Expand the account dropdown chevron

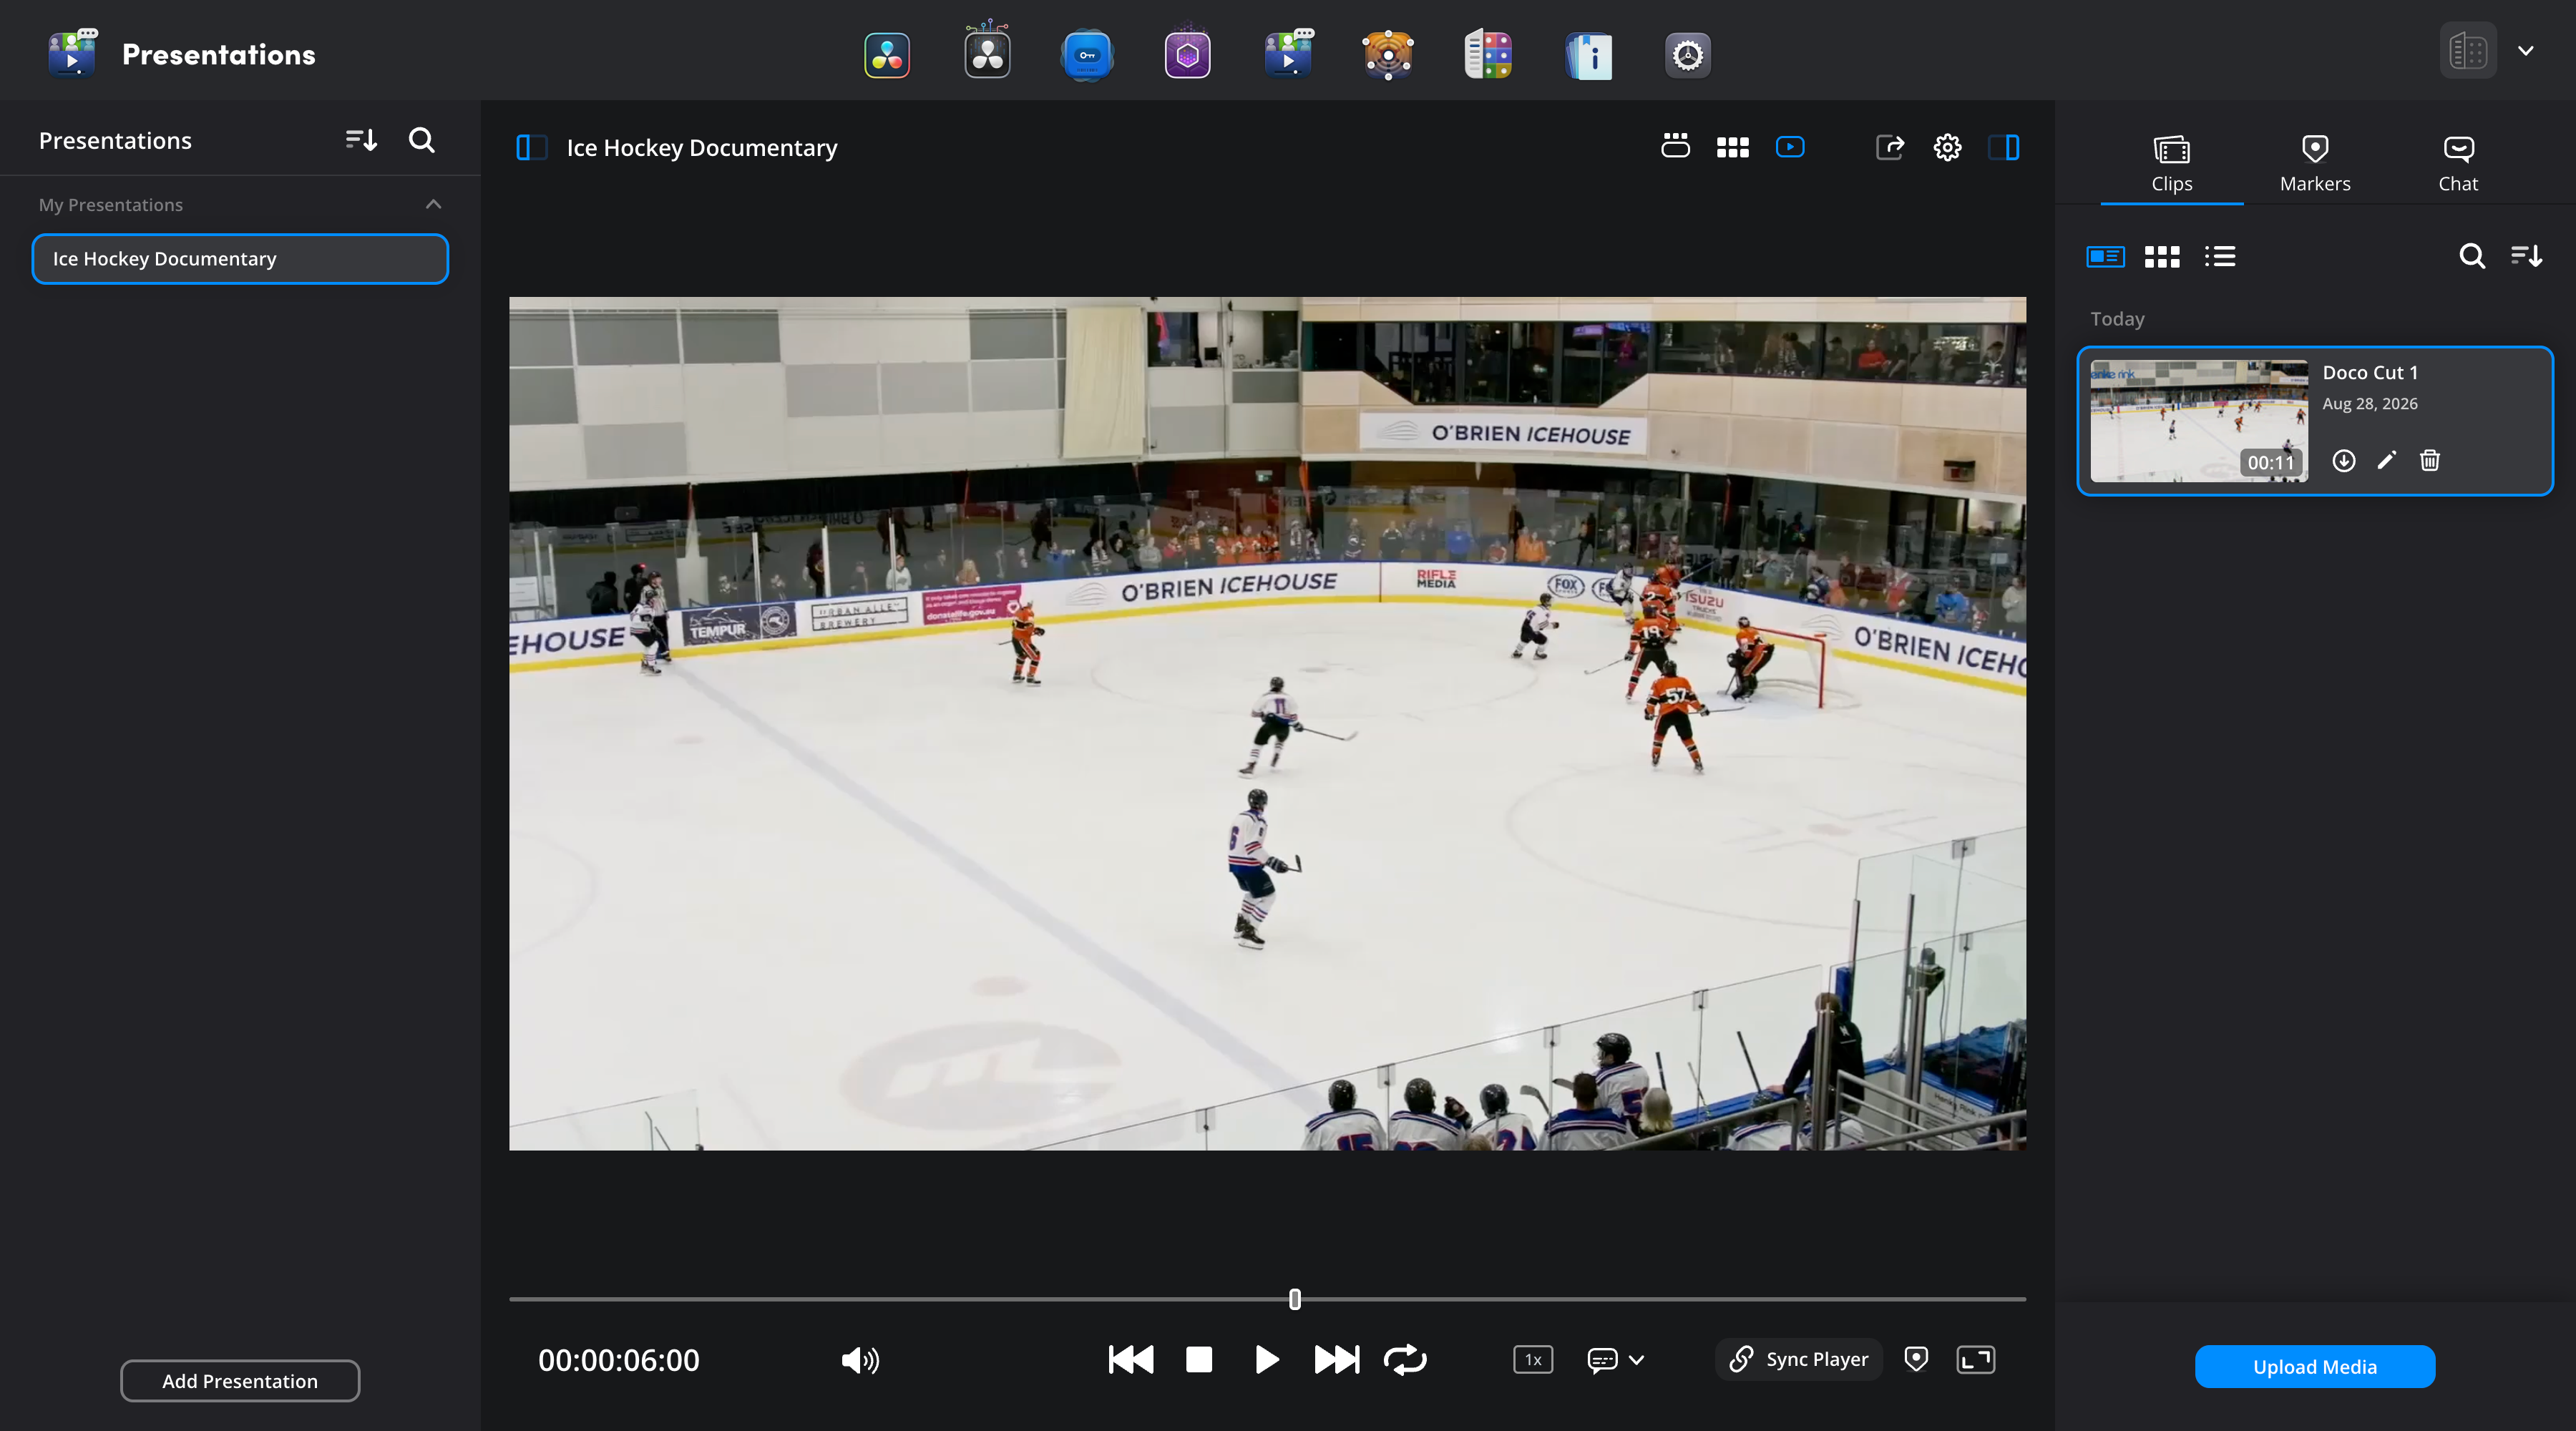tap(2526, 50)
